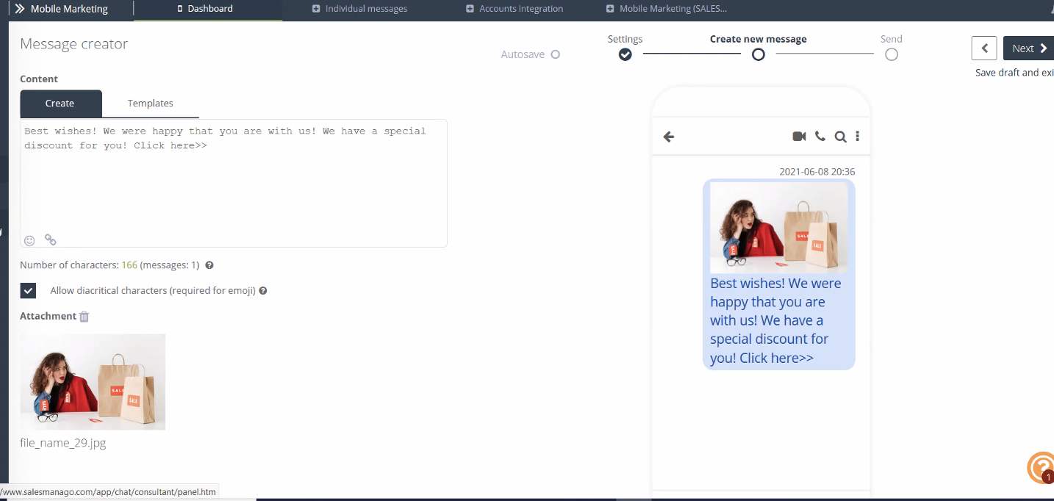Click the help icon beside character count
This screenshot has height=501, width=1054.
(x=209, y=265)
